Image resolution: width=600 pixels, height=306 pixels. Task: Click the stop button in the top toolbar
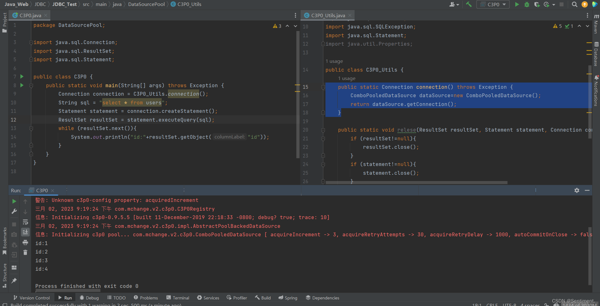pyautogui.click(x=562, y=4)
